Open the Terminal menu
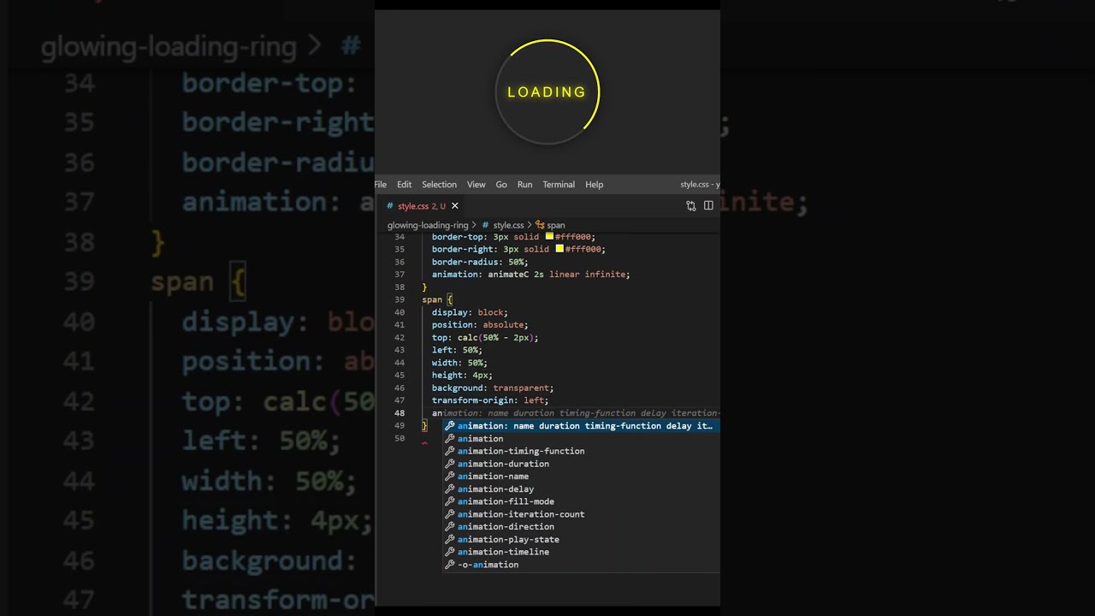Screen dimensions: 1095x616 [x=559, y=184]
